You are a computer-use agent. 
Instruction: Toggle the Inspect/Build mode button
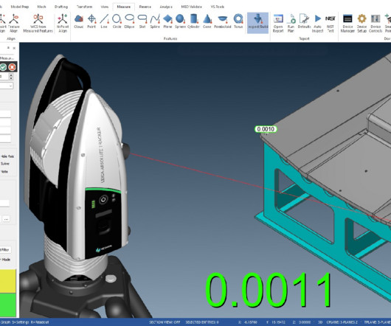[258, 23]
